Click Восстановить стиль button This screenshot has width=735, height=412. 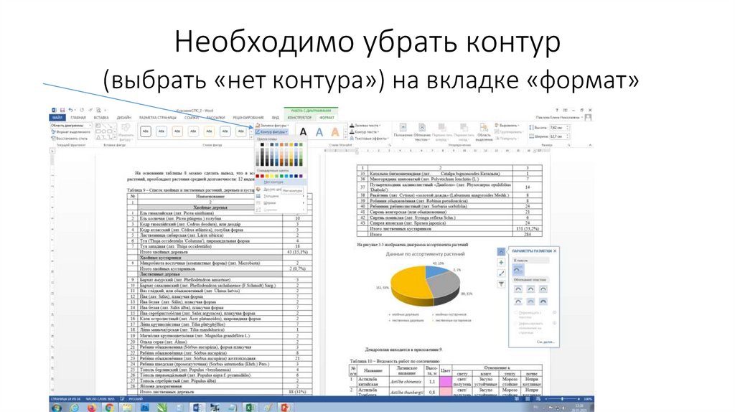pos(70,139)
